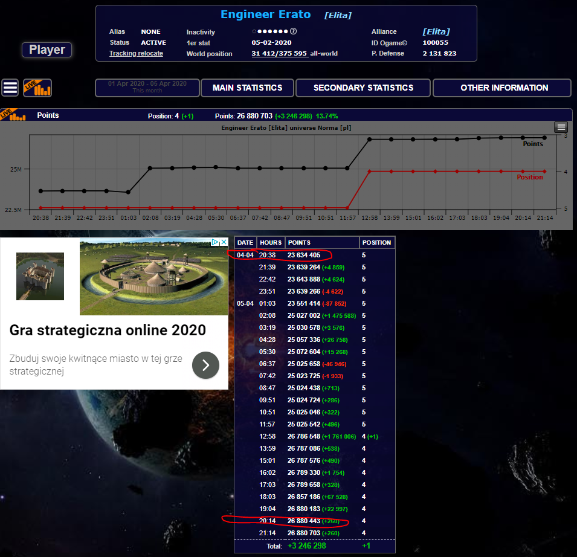Click the 22:42 hour cell

coord(267,279)
